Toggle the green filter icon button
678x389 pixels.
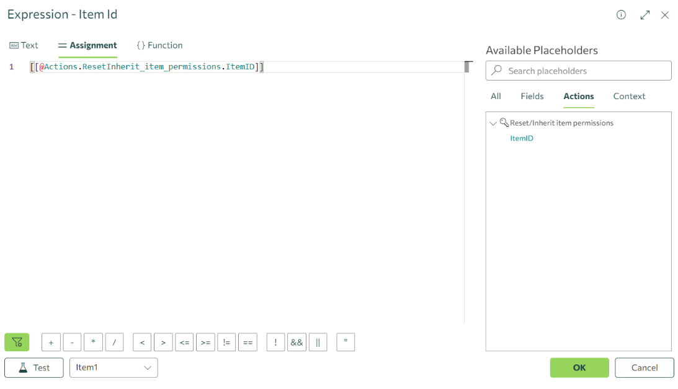coord(17,343)
